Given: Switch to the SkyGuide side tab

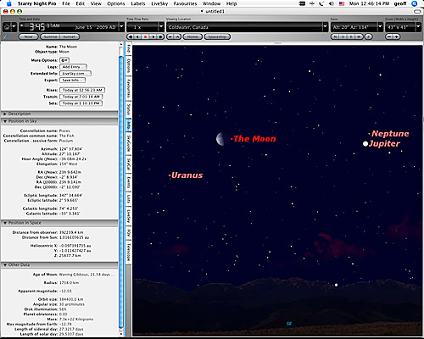Looking at the screenshot, I should click(x=128, y=143).
